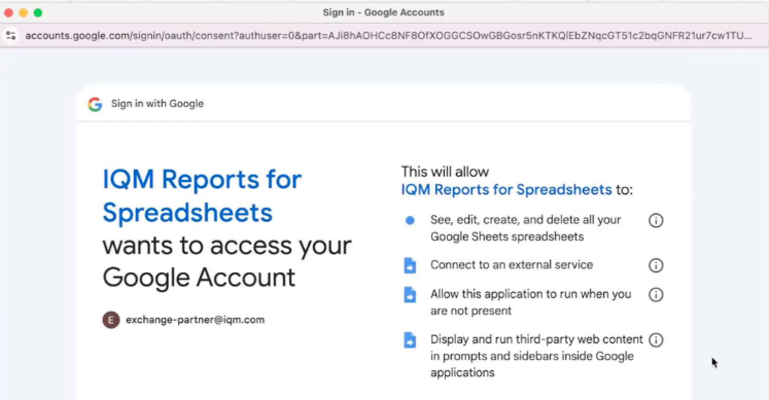Viewport: 769px width, 400px height.
Task: Select the exchange-partner@iqm.com account email
Action: point(195,320)
